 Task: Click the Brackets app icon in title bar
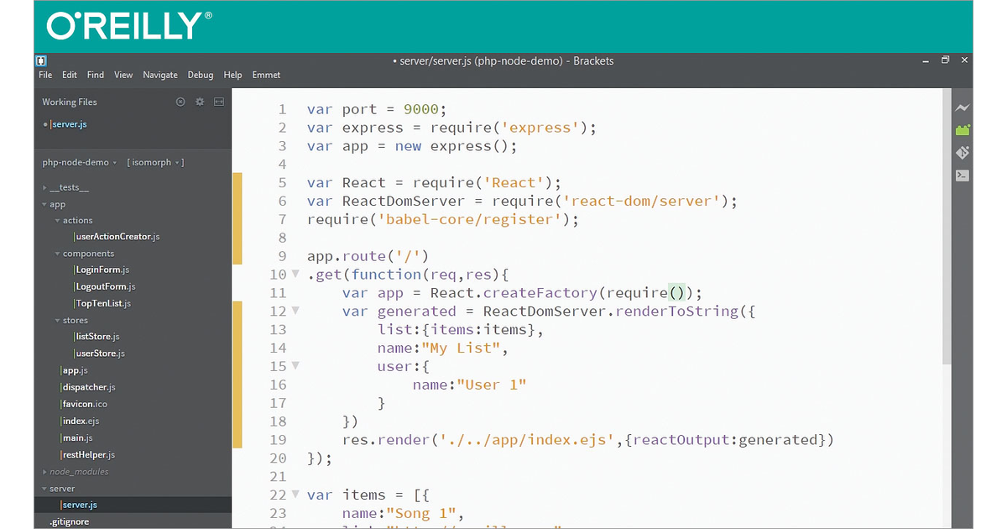click(41, 60)
